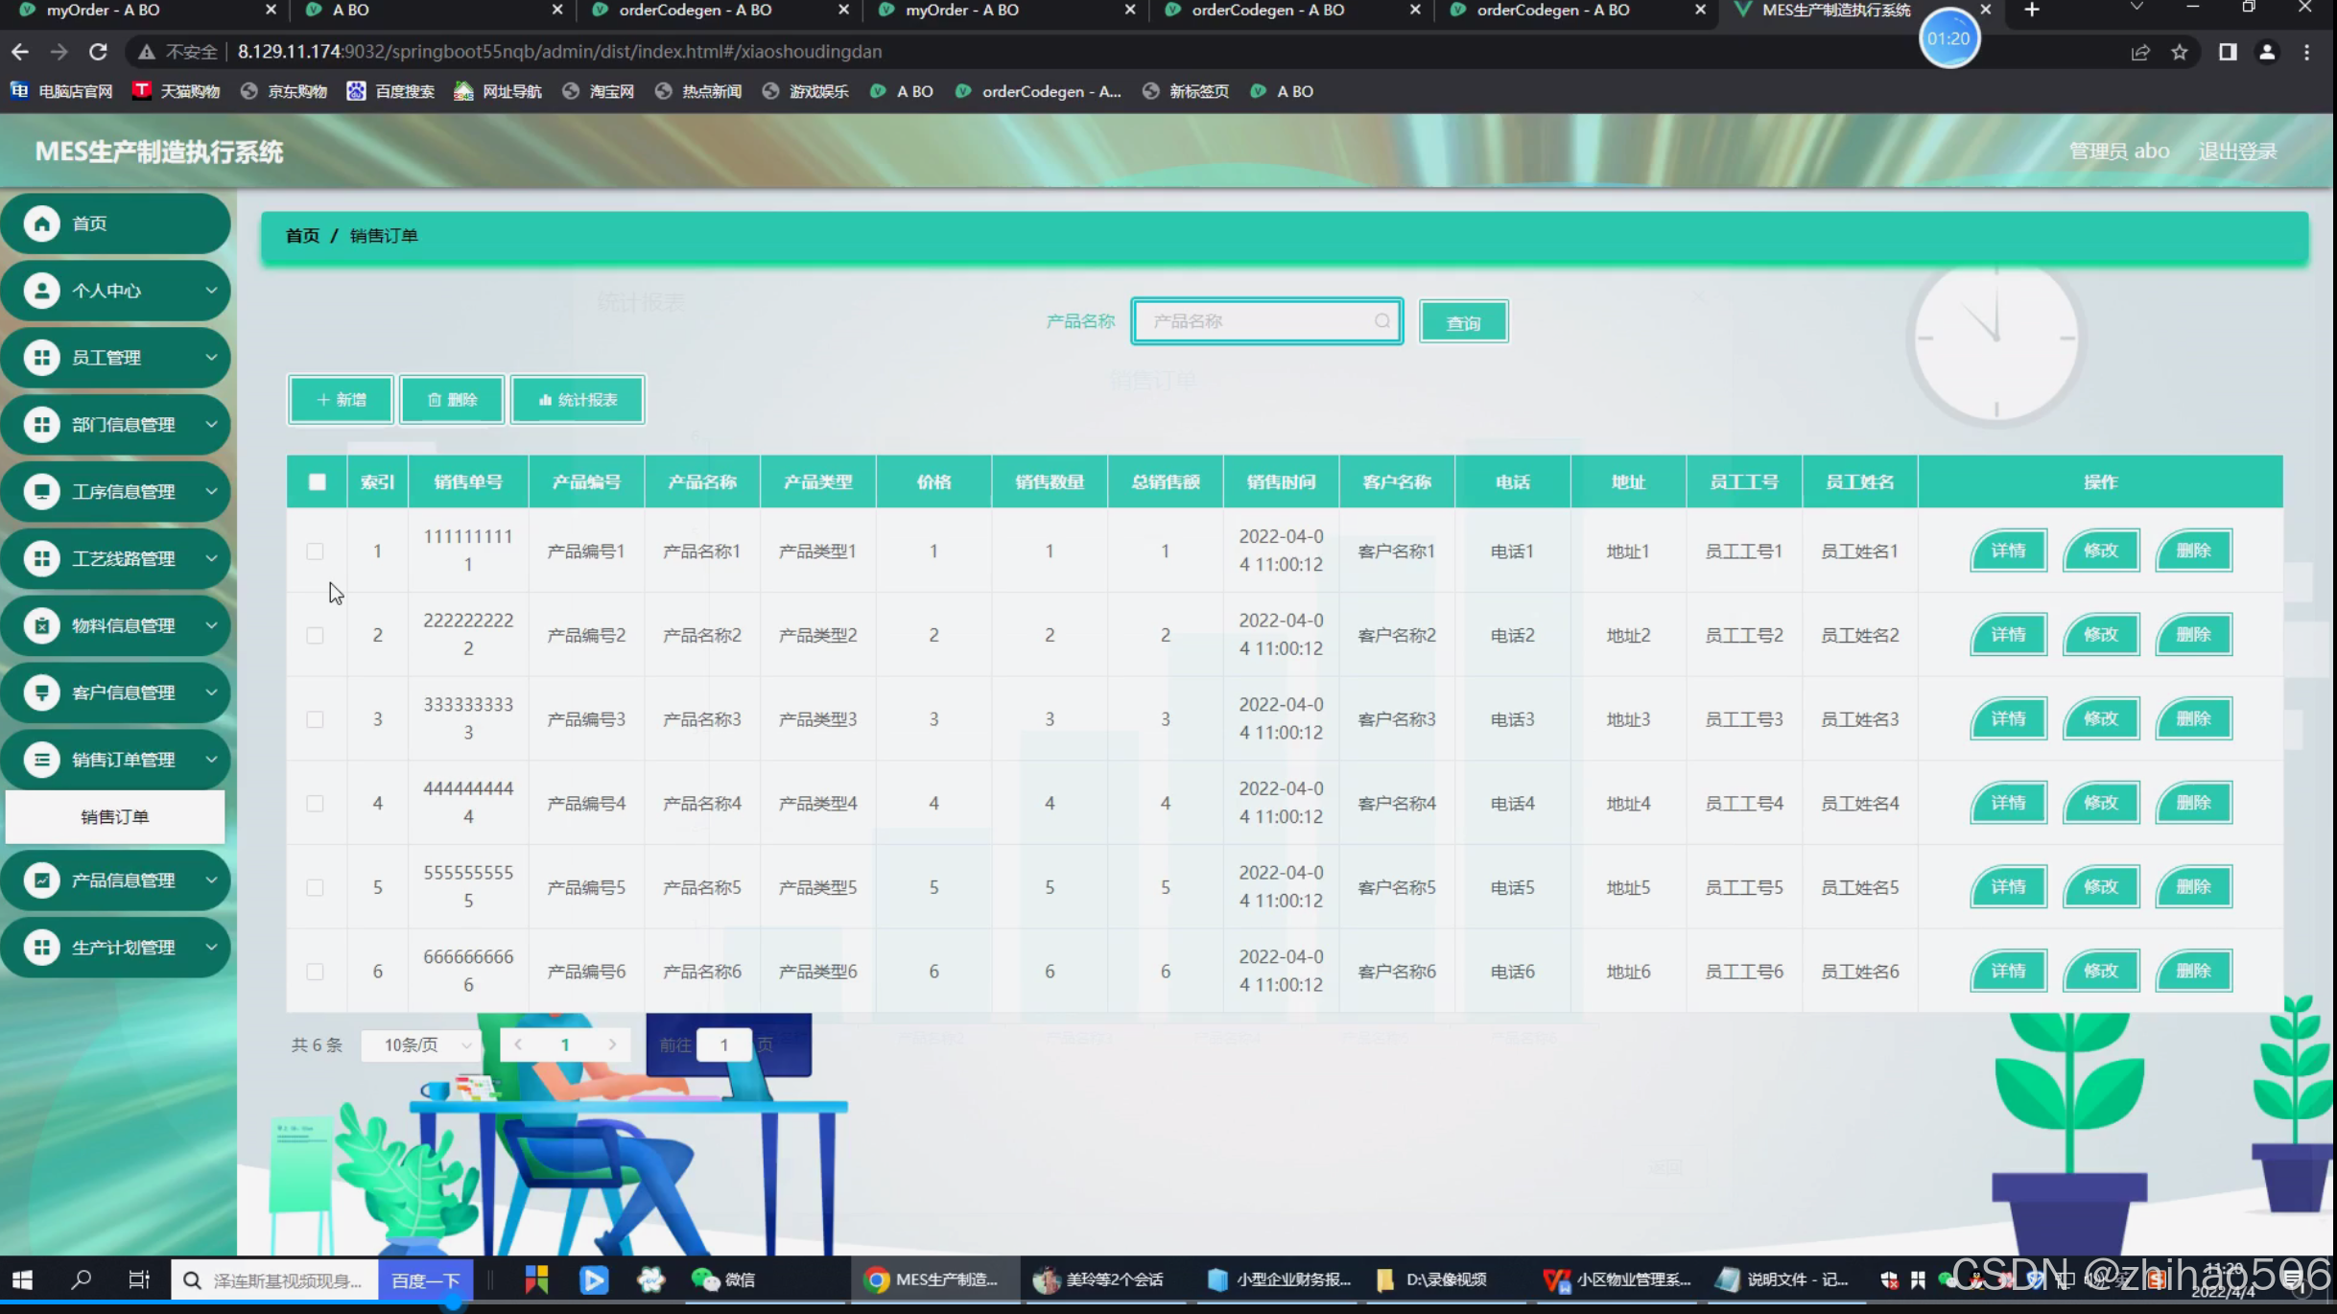Viewport: 2337px width, 1314px height.
Task: Click the 销售订单管理 list icon
Action: [41, 760]
